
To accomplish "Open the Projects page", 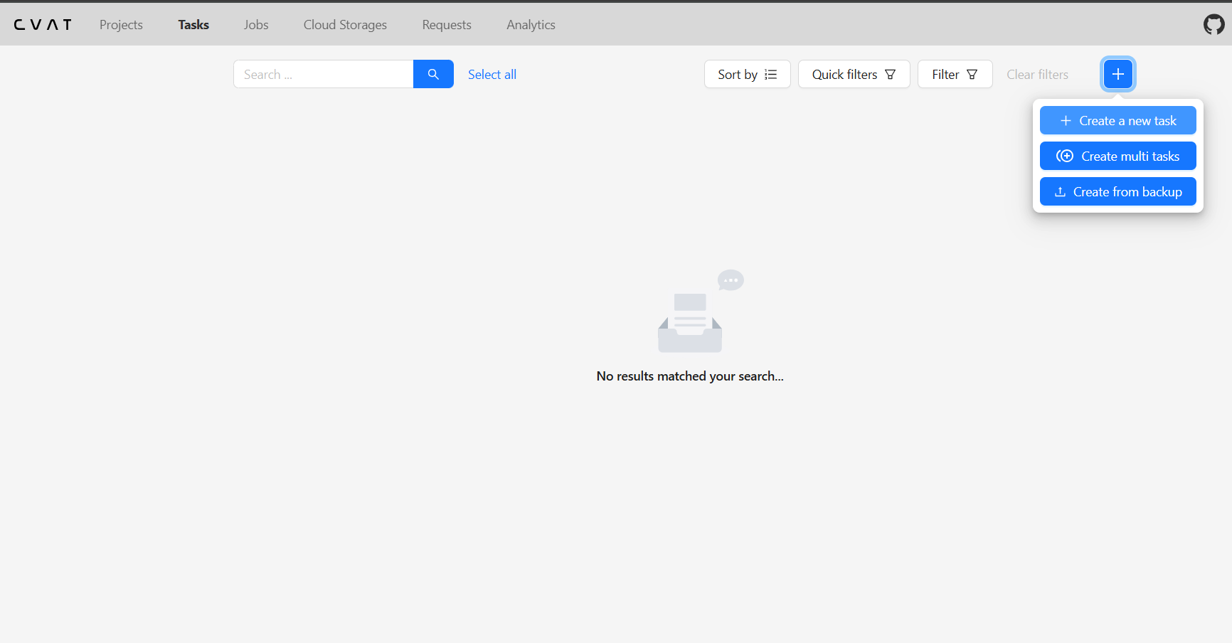I will (x=121, y=25).
